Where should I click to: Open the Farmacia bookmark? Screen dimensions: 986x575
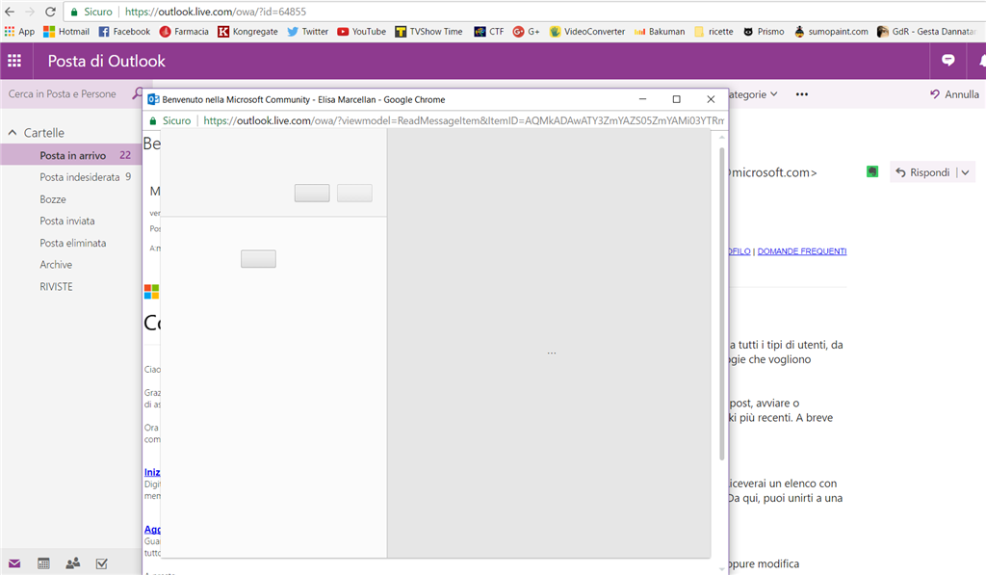tap(184, 32)
